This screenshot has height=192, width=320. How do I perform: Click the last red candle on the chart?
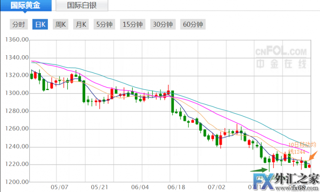310,166
